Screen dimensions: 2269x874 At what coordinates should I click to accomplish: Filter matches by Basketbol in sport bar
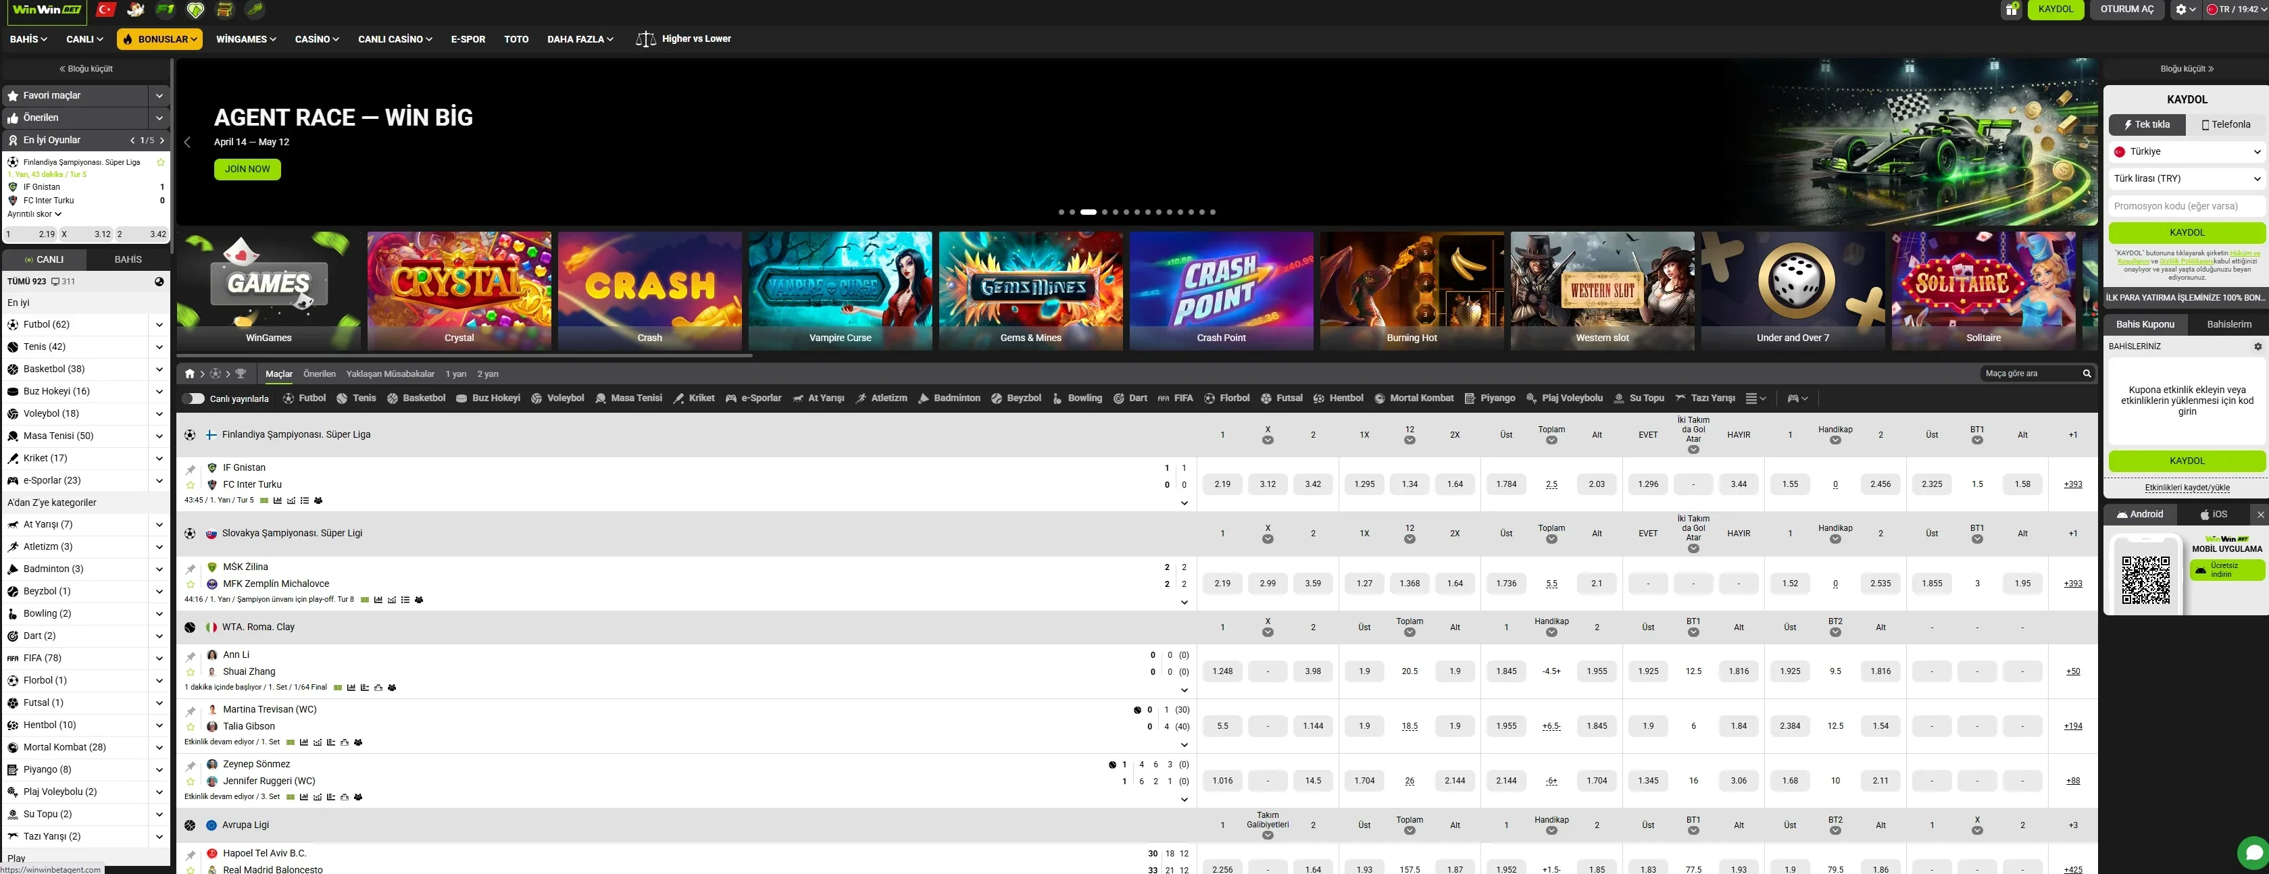click(416, 398)
